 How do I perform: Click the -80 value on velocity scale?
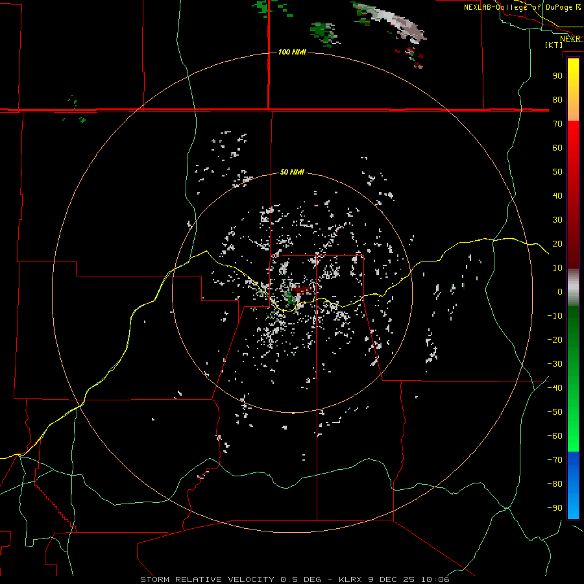[x=555, y=484]
